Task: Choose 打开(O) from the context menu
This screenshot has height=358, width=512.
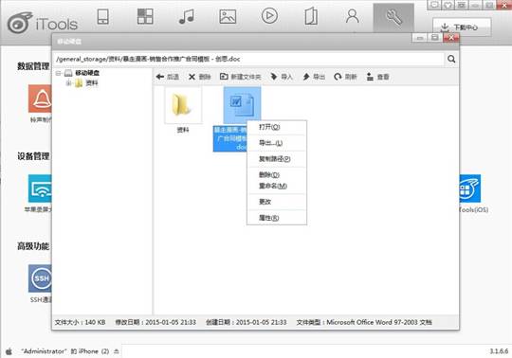Action: (x=277, y=127)
